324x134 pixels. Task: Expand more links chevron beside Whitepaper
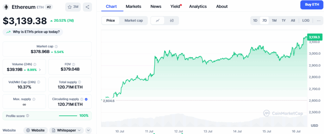[88, 130]
